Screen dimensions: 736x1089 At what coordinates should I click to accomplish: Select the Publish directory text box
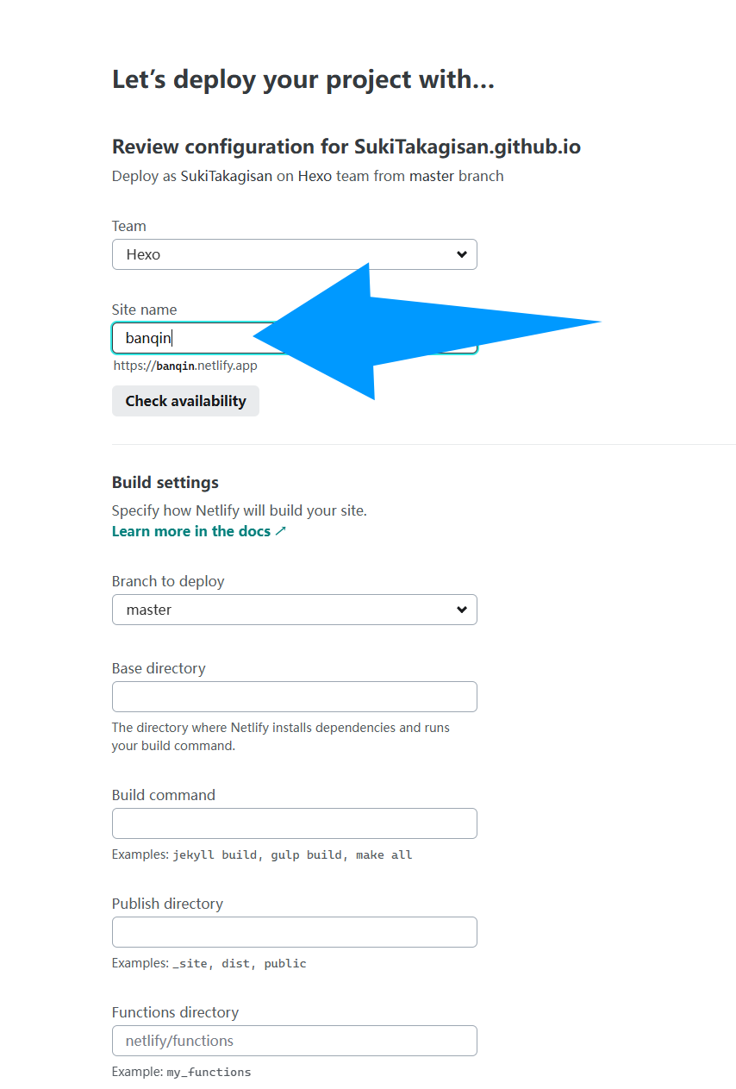(294, 932)
